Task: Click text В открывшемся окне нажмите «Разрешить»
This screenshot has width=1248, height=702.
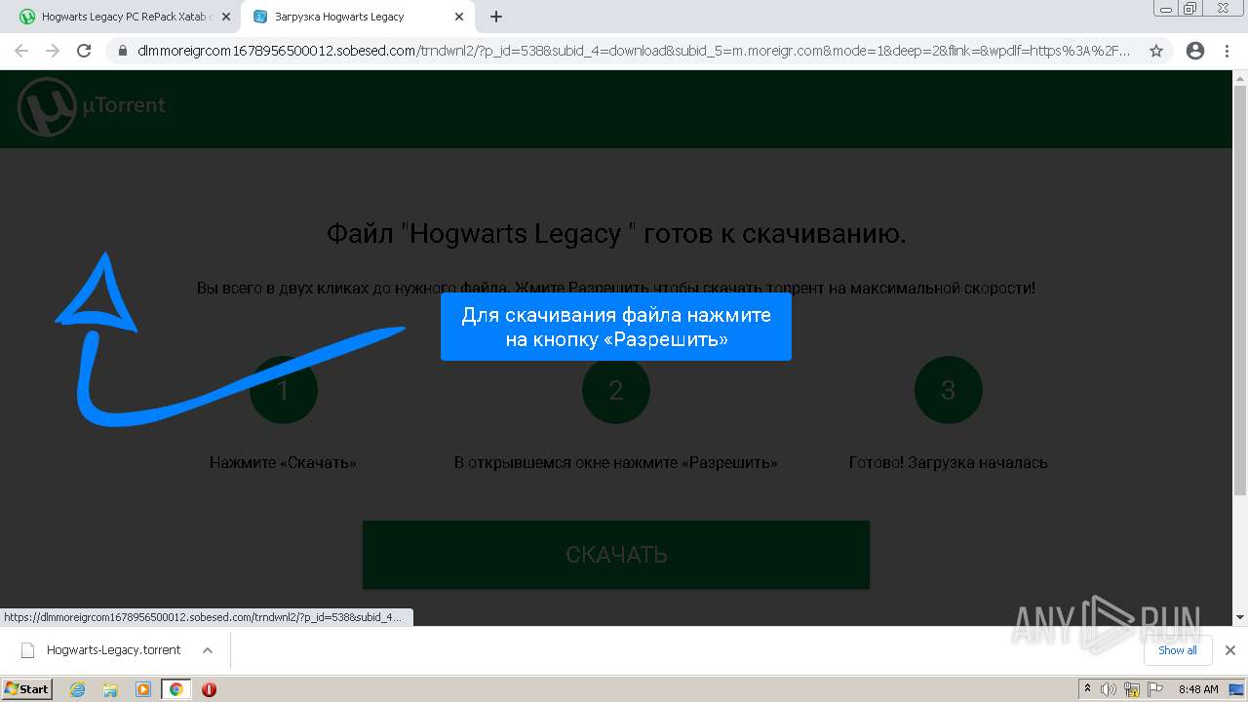Action: click(x=616, y=462)
